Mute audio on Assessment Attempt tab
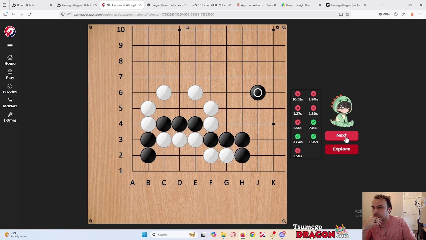Viewport: 426px width, 240px height. (x=108, y=5)
